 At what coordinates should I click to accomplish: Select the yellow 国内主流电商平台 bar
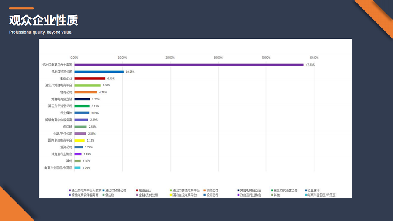click(x=79, y=141)
